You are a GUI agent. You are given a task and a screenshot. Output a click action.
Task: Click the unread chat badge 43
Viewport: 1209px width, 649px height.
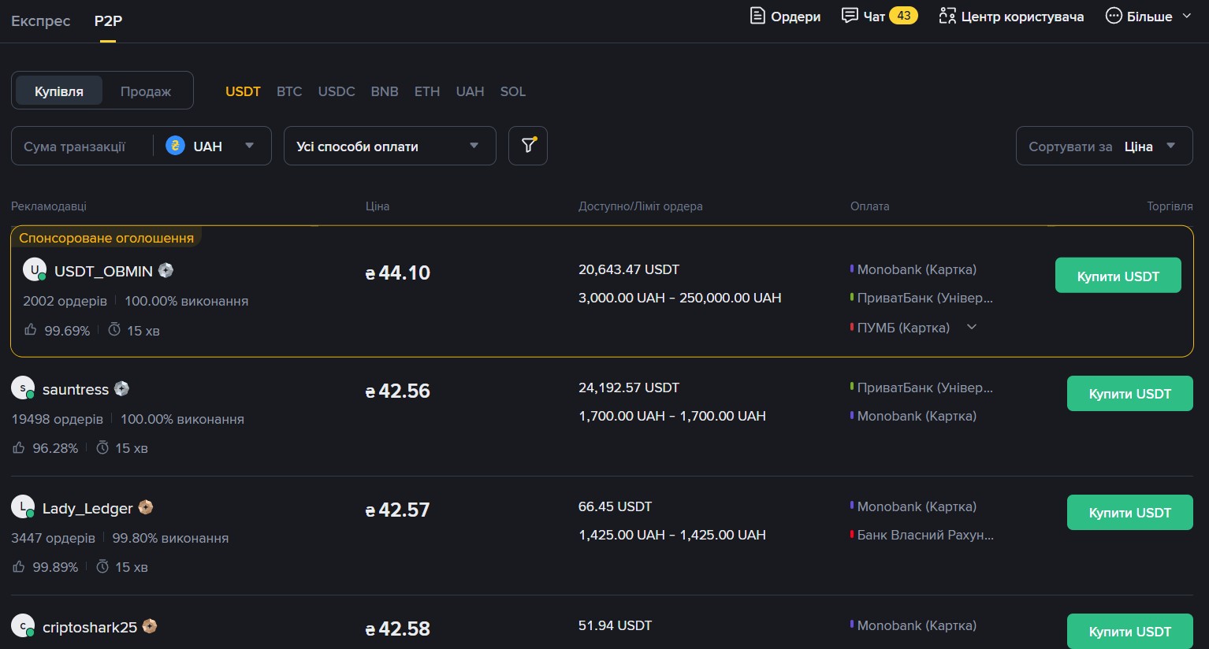904,16
